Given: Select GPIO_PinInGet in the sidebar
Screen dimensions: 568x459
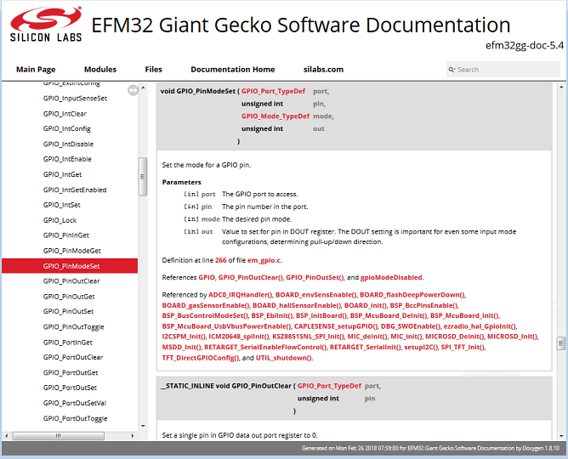Looking at the screenshot, I should click(66, 235).
